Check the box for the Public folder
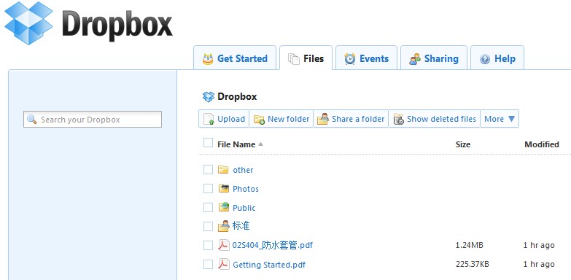This screenshot has height=280, width=571. (208, 207)
